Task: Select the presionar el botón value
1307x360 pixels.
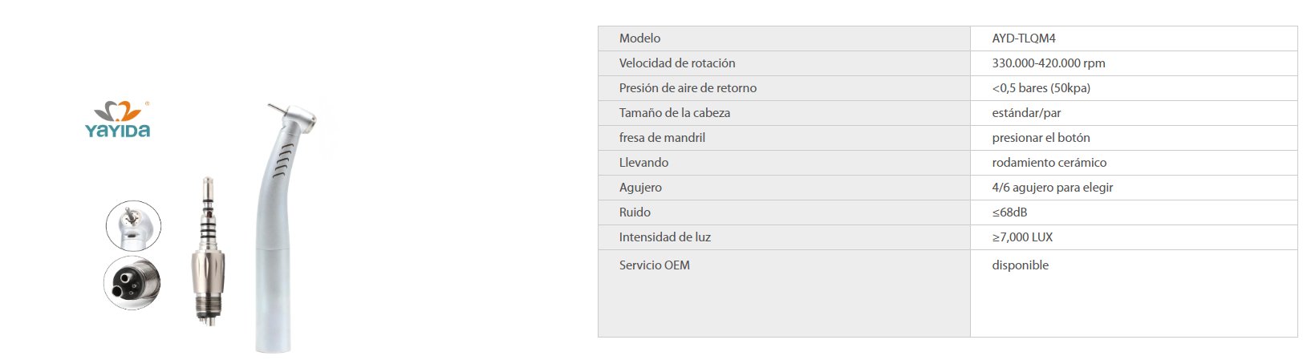Action: coord(1041,138)
